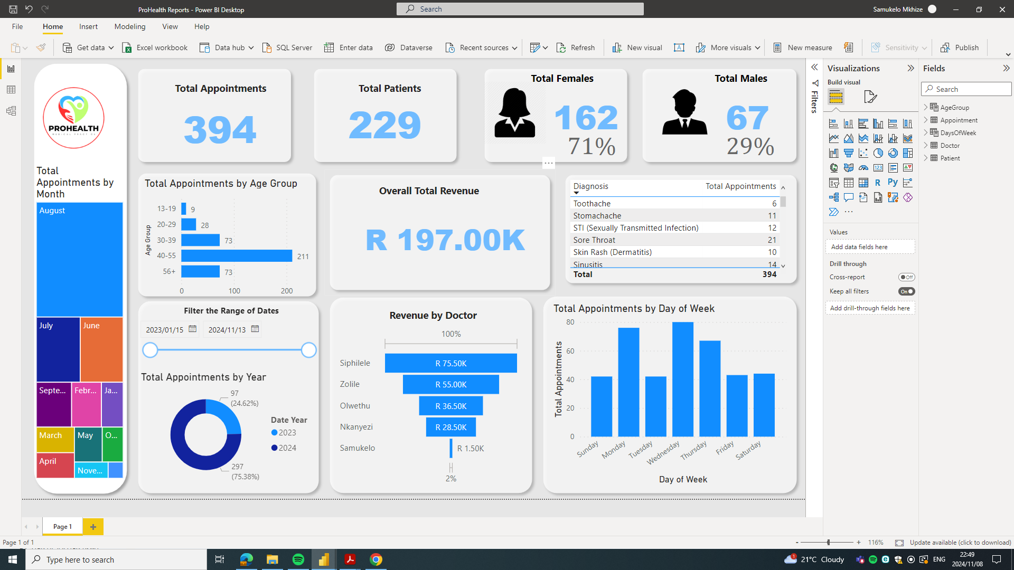Open the start date calendar picker
The image size is (1014, 570).
(x=192, y=329)
